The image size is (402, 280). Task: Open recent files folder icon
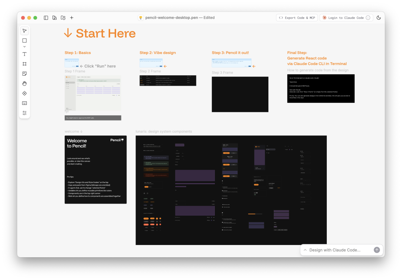coord(63,18)
